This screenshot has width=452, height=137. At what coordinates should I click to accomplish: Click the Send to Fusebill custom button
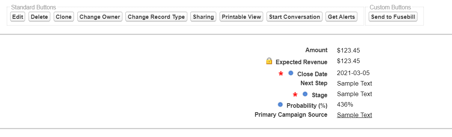pos(393,17)
